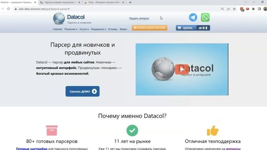The image size is (267, 150).
Task: Click the 11 лет на рынке heading
Action: coord(132,141)
